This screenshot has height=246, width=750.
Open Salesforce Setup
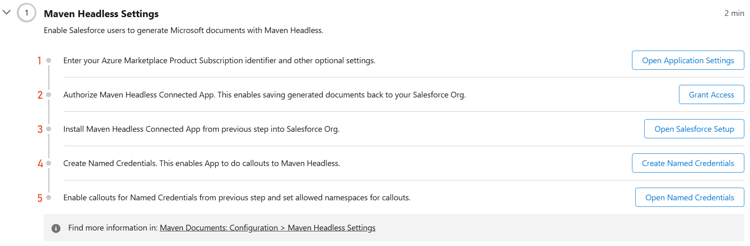pos(694,129)
